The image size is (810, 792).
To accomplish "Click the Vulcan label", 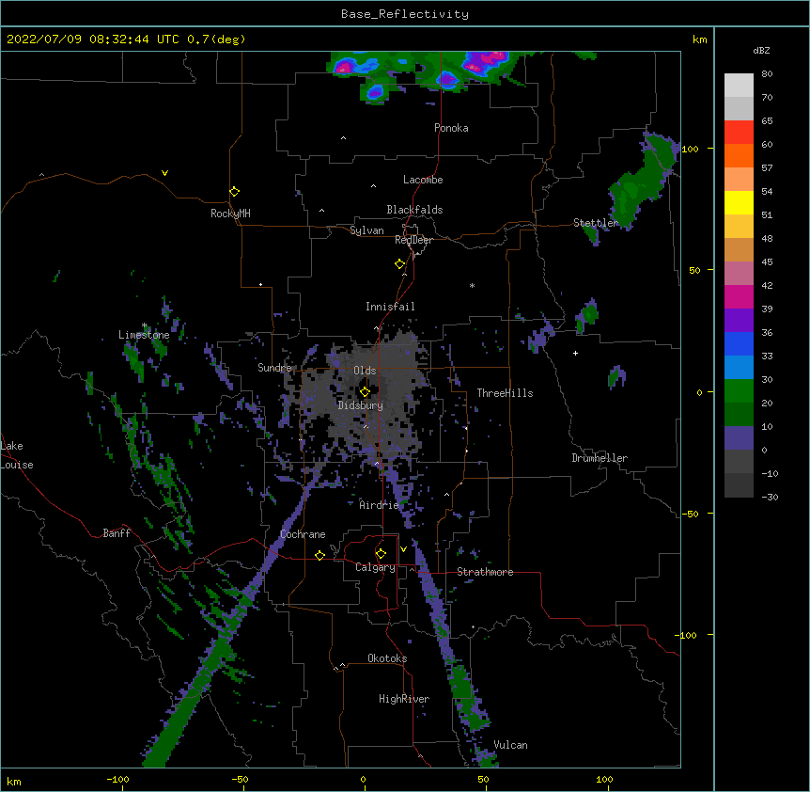I will click(x=510, y=745).
